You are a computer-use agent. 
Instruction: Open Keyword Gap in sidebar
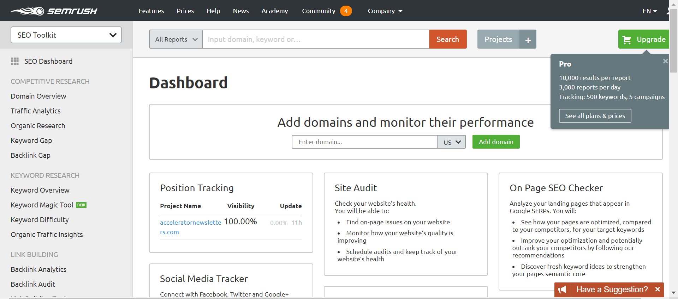[31, 141]
